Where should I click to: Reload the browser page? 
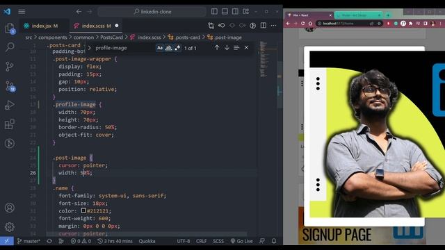pyautogui.click(x=303, y=24)
